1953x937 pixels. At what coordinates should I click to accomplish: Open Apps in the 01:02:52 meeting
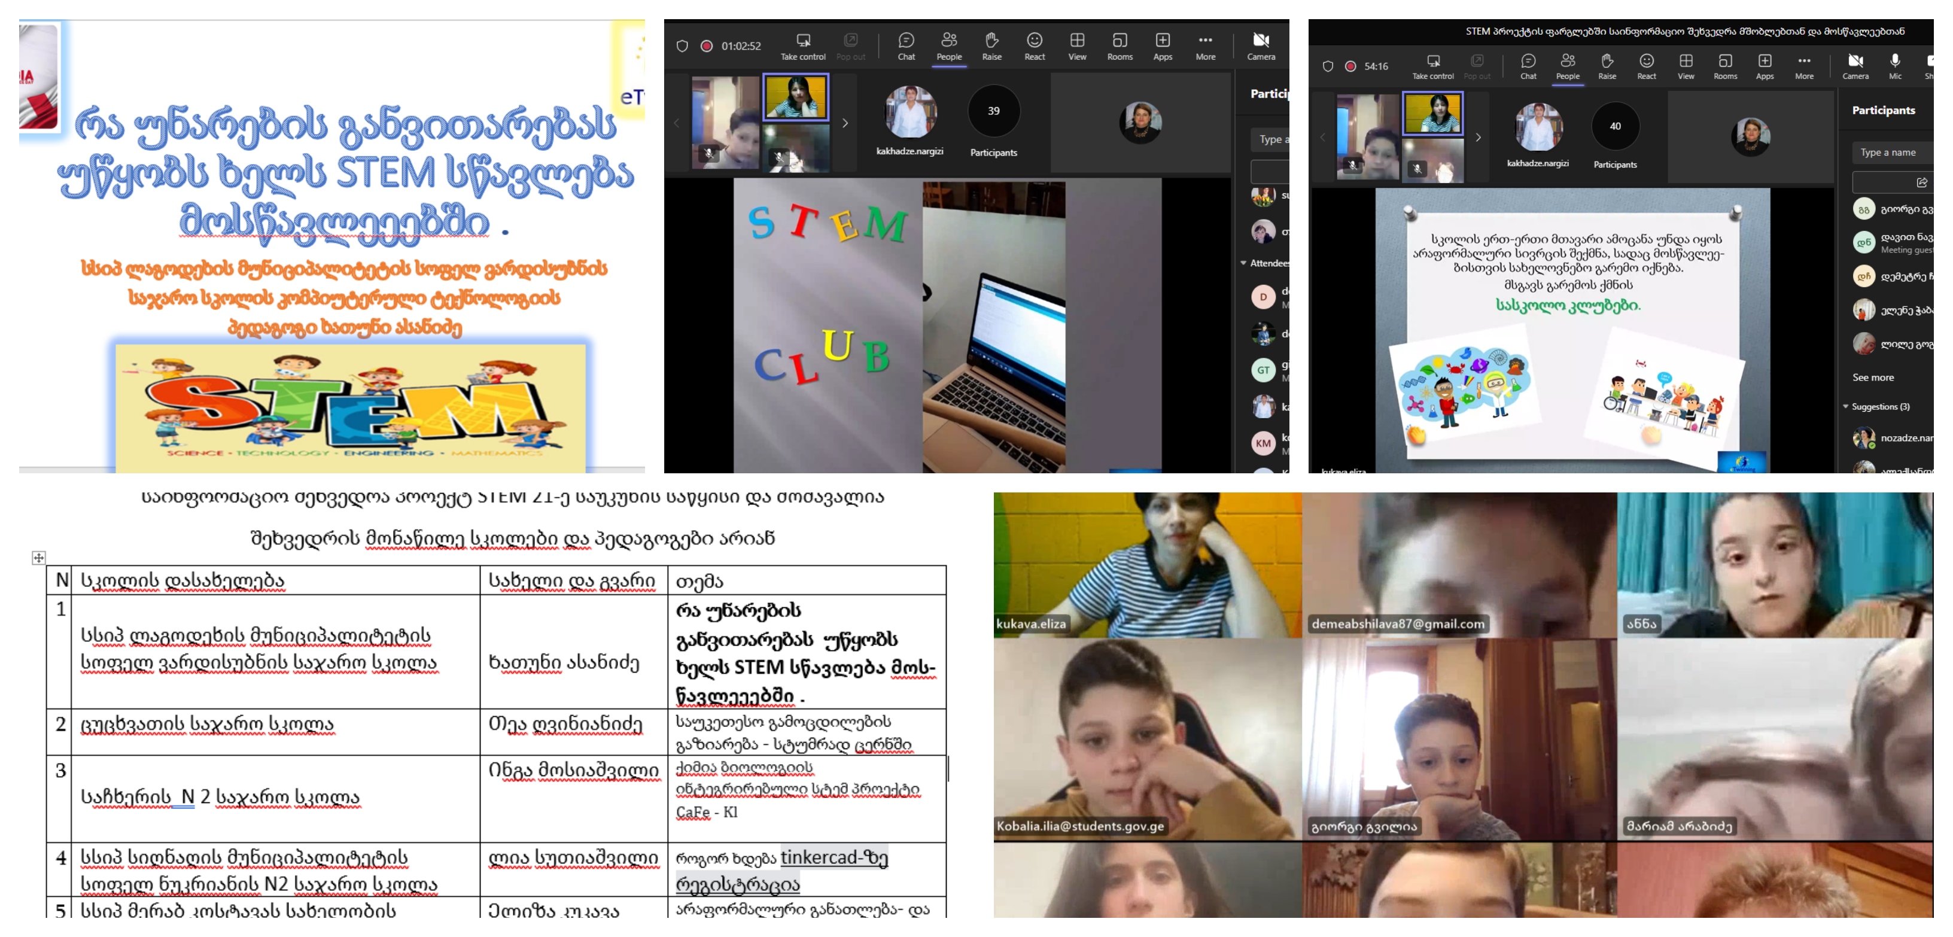[x=1162, y=46]
